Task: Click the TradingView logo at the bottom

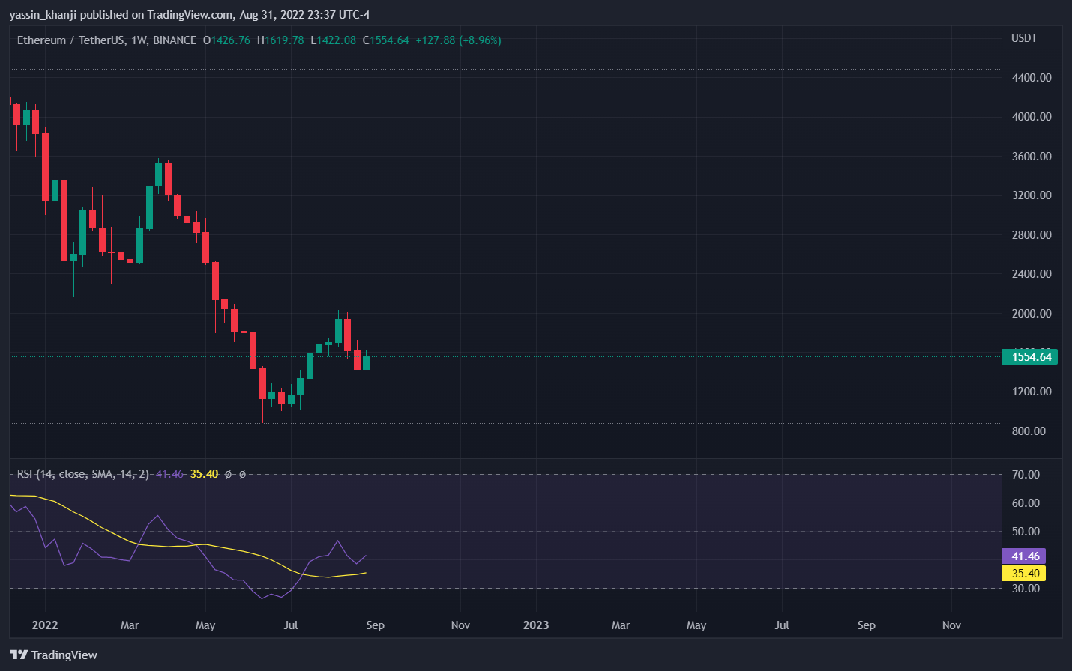Action: [x=54, y=655]
